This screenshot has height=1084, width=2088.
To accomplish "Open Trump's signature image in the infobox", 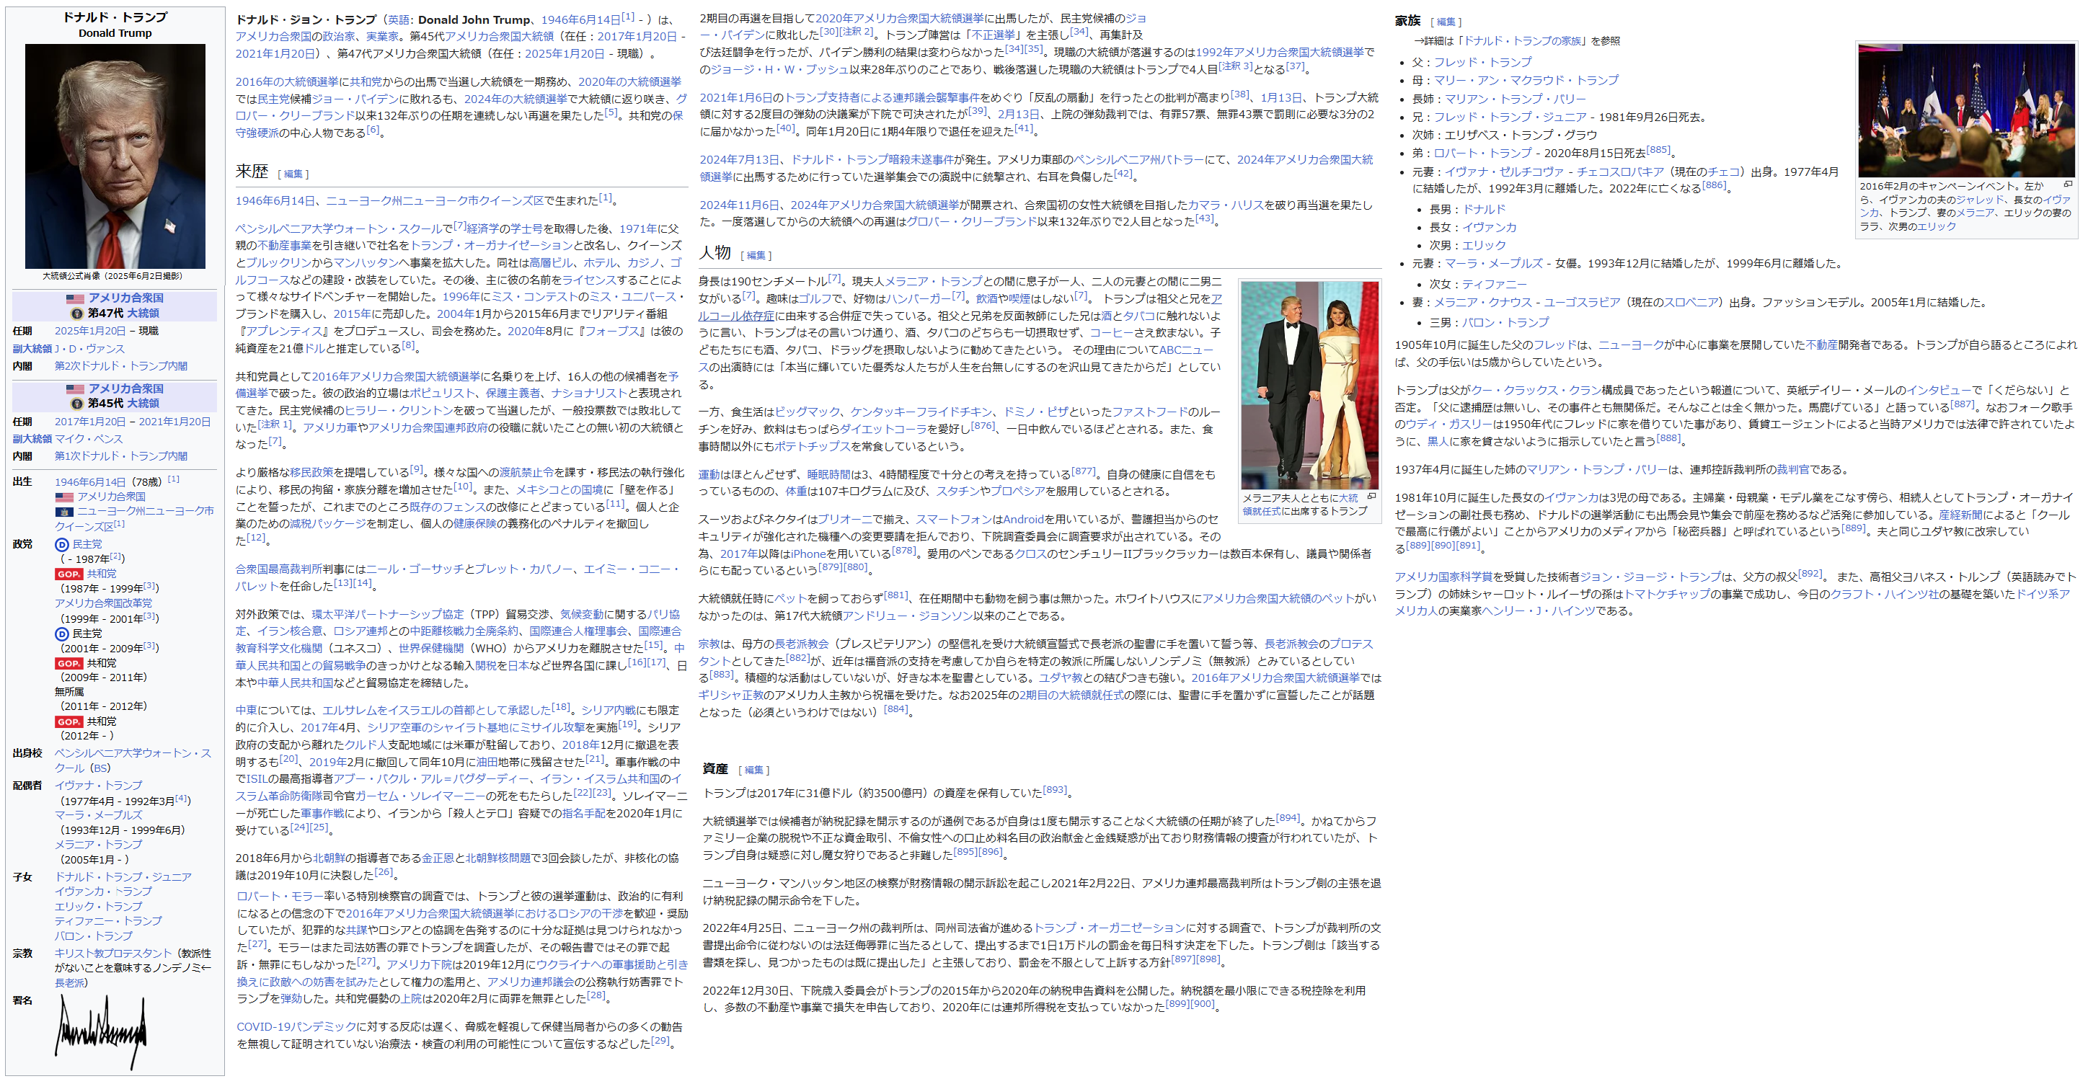I will [x=102, y=1031].
